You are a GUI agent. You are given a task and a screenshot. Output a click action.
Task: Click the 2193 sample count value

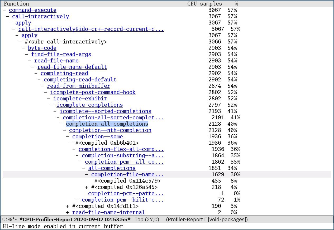(x=215, y=111)
